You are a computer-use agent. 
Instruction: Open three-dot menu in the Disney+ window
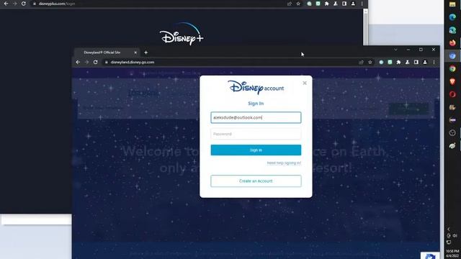click(362, 4)
